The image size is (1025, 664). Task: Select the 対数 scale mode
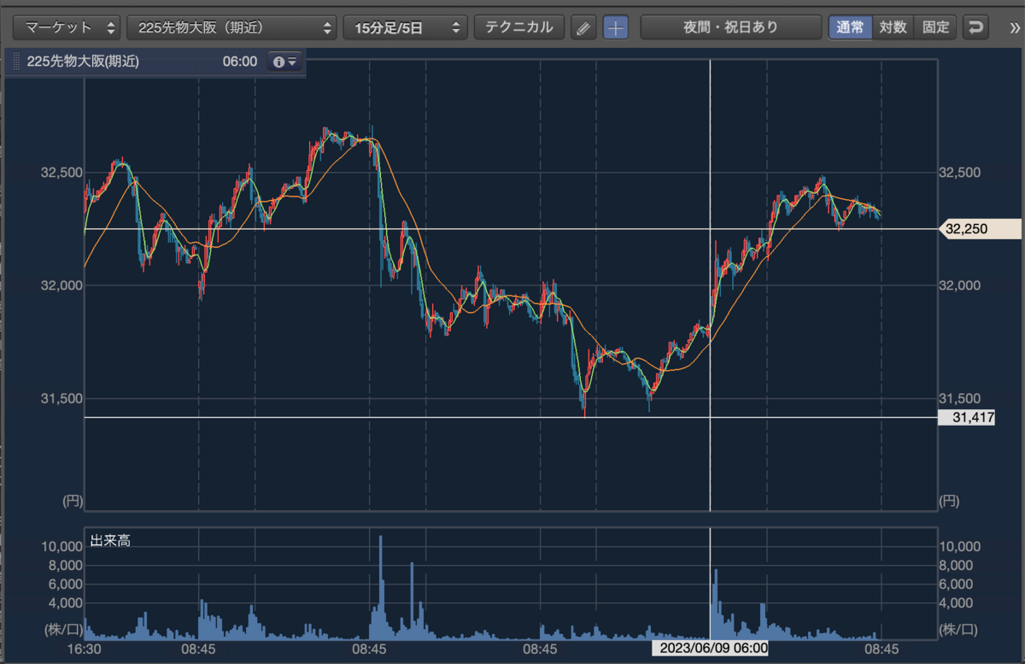pyautogui.click(x=893, y=27)
